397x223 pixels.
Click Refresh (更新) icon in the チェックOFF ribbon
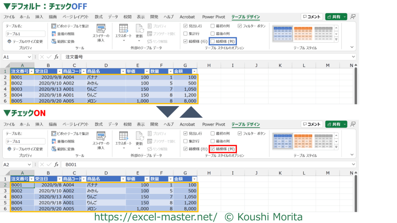click(x=139, y=29)
